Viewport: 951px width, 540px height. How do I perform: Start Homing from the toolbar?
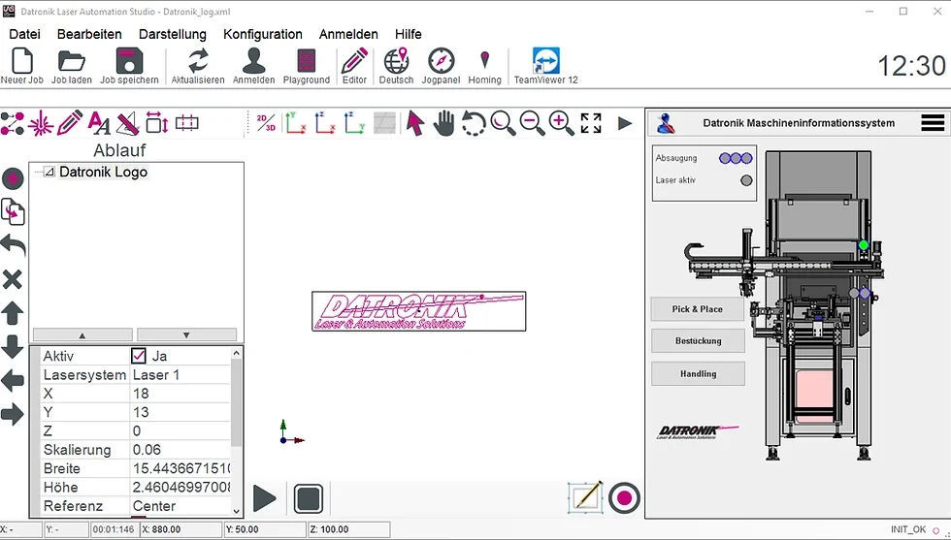(484, 61)
